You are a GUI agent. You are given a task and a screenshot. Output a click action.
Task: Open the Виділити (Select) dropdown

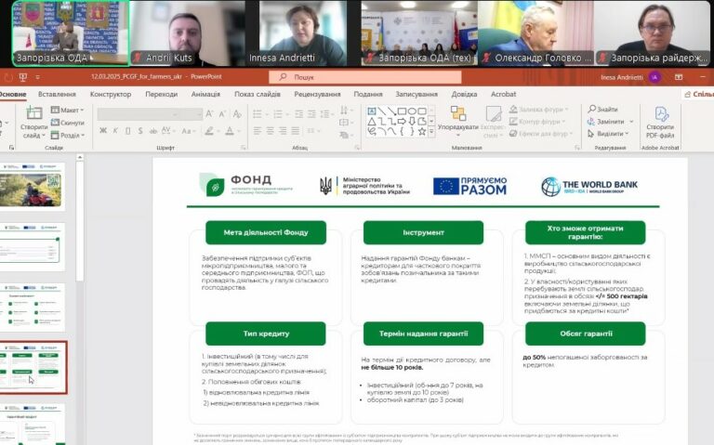tap(608, 134)
